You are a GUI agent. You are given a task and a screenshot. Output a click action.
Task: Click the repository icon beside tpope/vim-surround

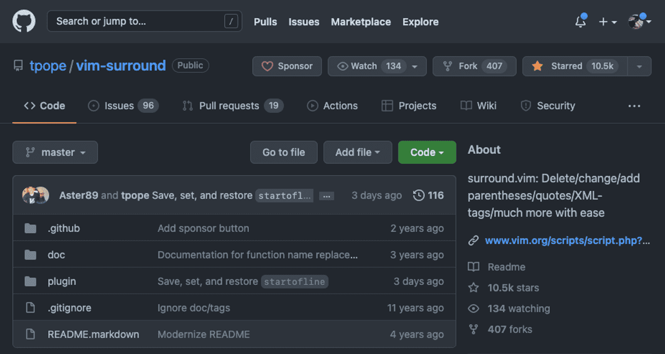[x=18, y=65]
